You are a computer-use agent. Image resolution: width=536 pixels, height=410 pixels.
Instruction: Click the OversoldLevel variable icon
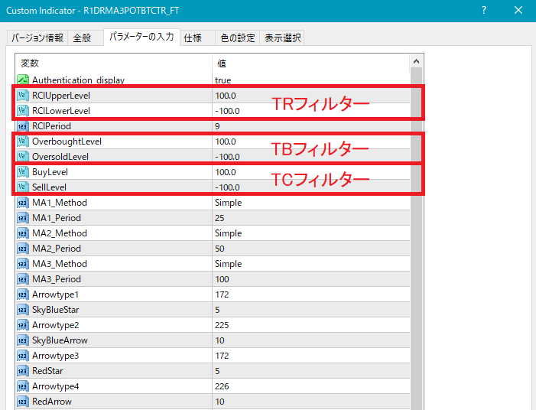click(x=23, y=157)
